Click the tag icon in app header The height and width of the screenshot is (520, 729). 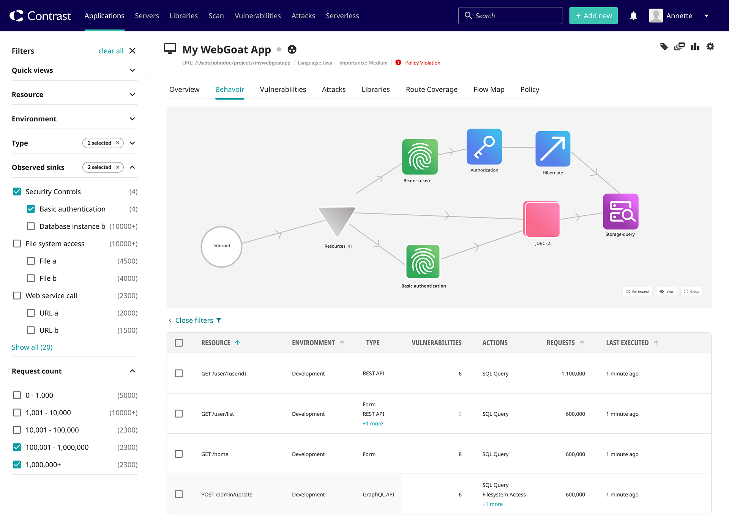click(664, 47)
